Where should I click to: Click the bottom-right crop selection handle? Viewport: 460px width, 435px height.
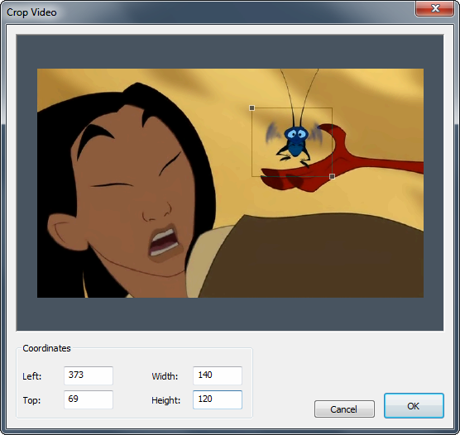[x=332, y=176]
